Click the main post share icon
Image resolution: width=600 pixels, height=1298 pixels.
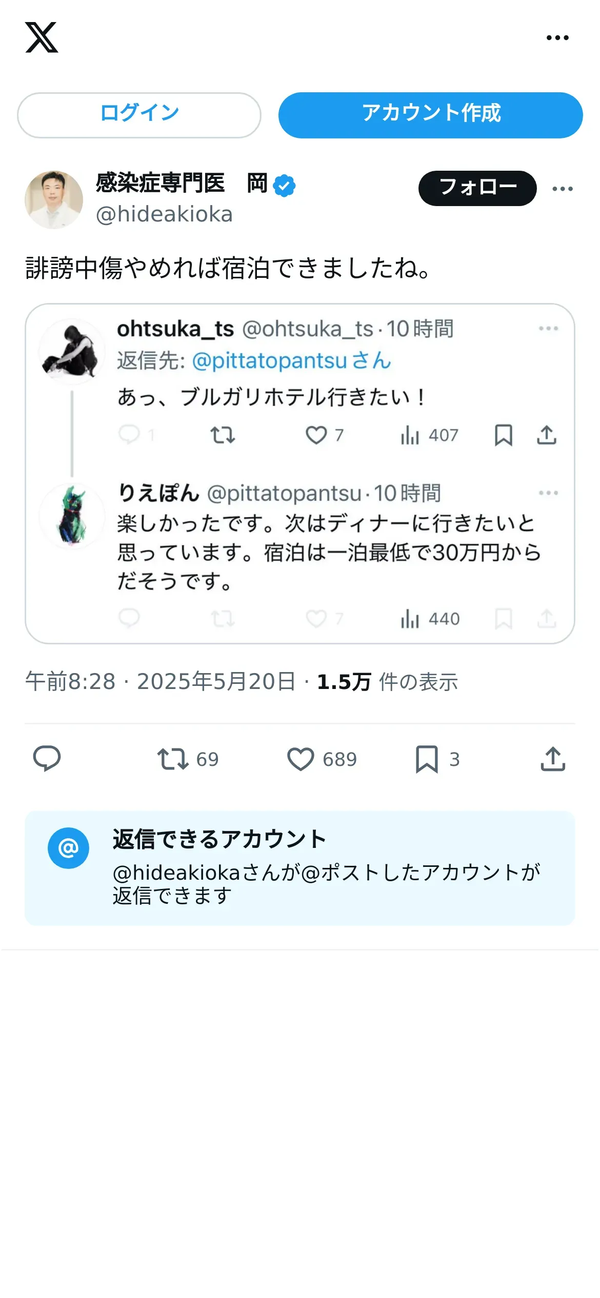point(553,759)
